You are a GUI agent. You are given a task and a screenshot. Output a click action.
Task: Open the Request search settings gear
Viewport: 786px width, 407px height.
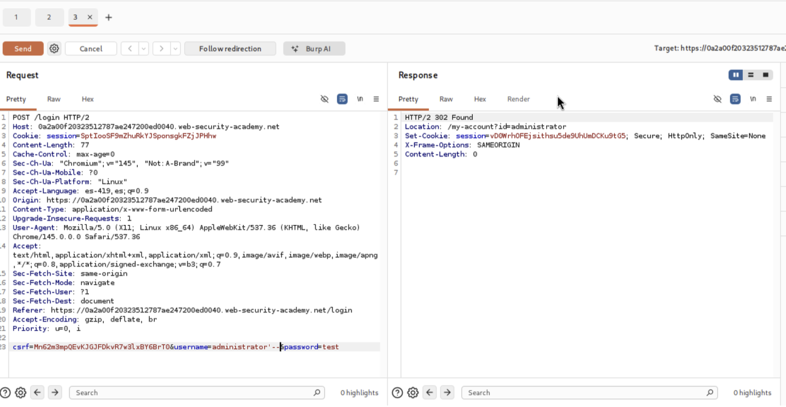tap(20, 393)
